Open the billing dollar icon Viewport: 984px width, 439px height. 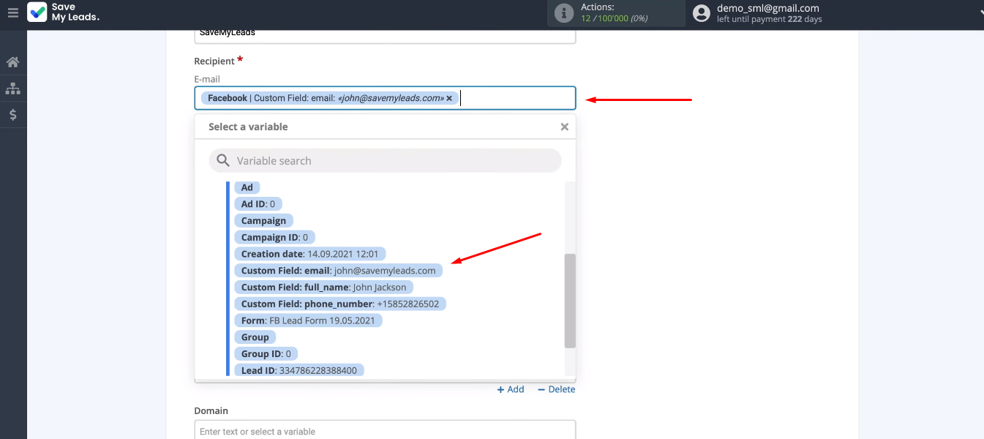pyautogui.click(x=13, y=115)
